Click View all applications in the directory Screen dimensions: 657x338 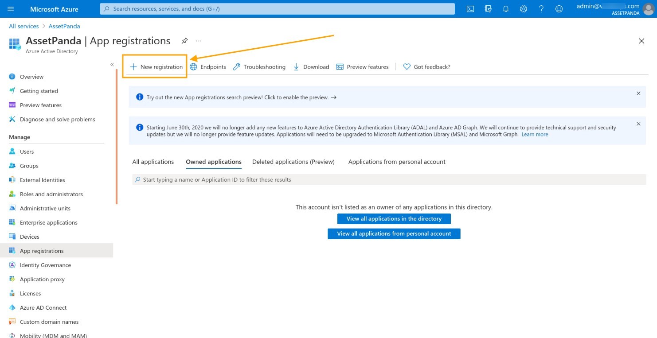pos(394,219)
